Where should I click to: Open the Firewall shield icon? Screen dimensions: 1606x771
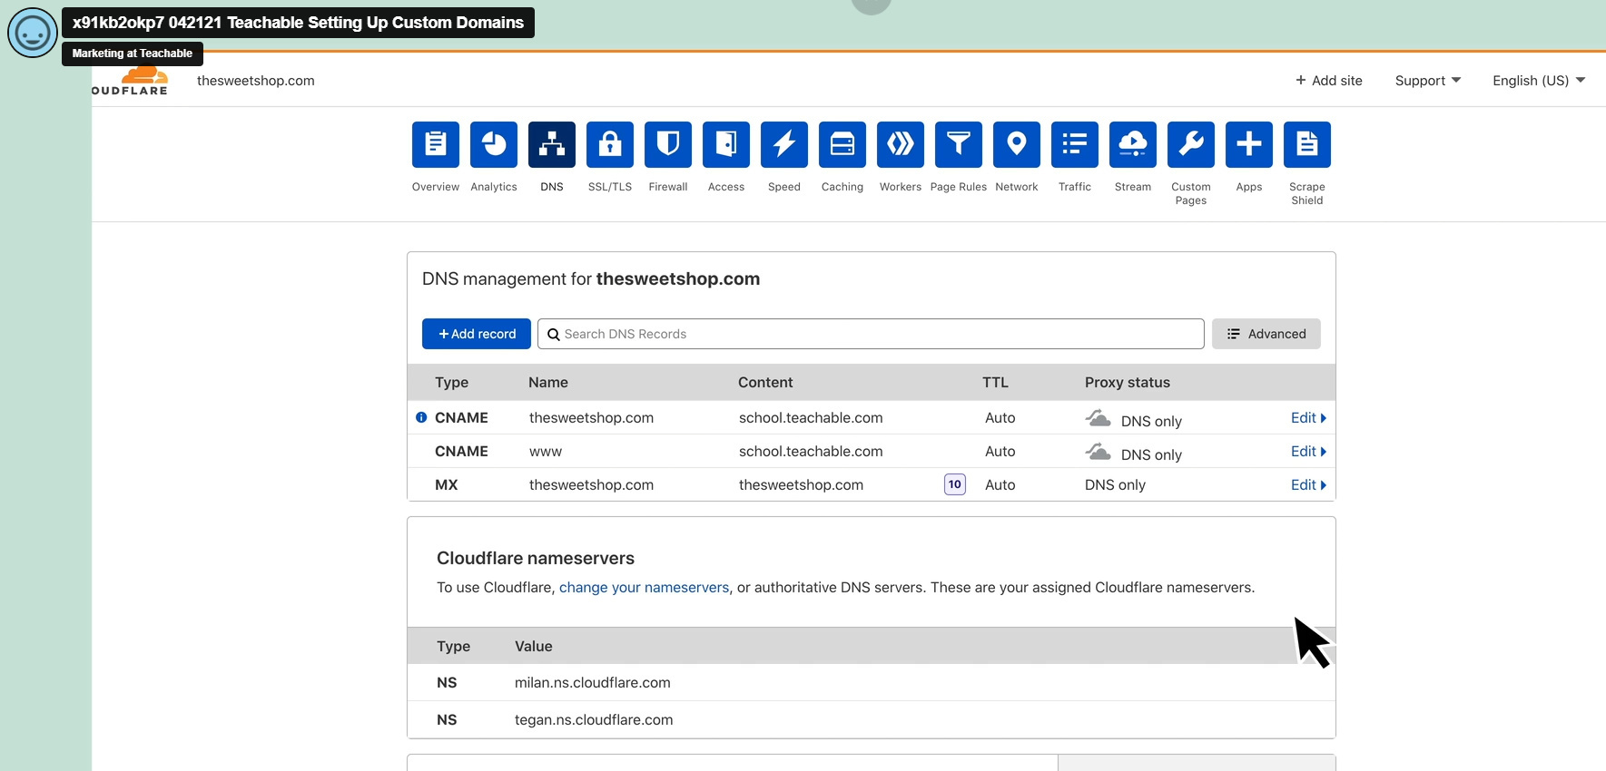coord(668,144)
